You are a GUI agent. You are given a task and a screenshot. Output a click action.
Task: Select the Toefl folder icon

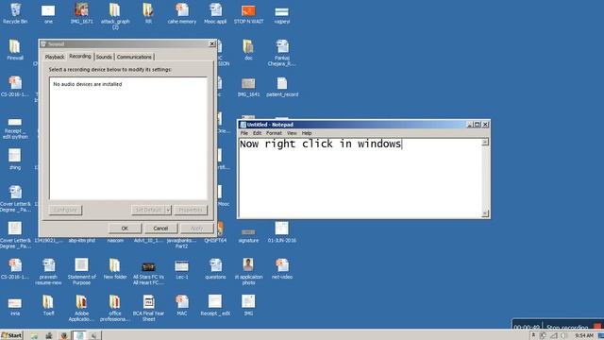tap(48, 305)
